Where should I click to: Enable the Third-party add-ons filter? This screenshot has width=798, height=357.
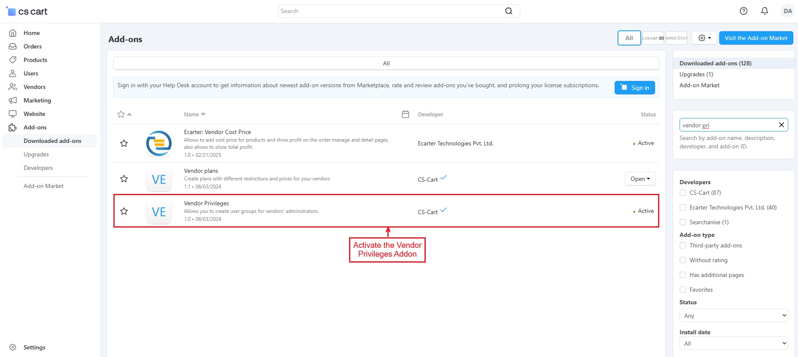(x=683, y=245)
